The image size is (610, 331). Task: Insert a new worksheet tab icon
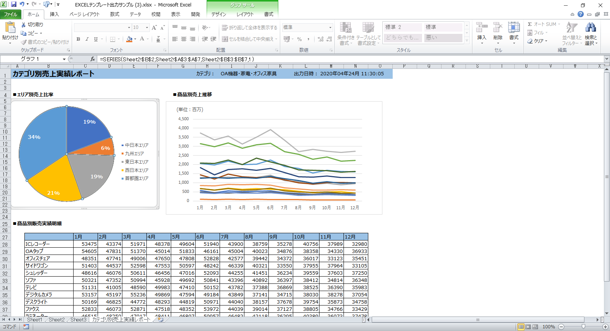coord(161,320)
